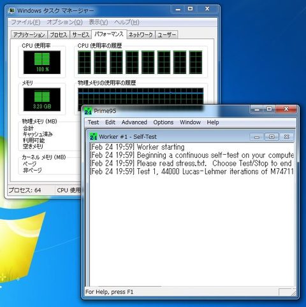Viewport: 306px width, 307px height.
Task: Switch to the サービス tab
Action: pos(80,34)
